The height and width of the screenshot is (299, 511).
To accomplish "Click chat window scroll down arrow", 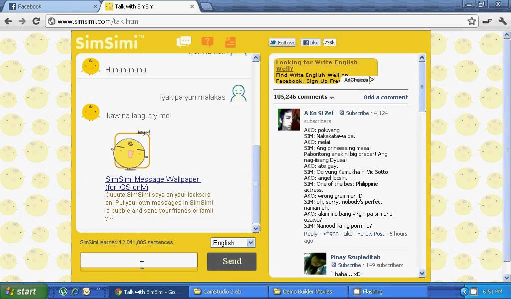I will [x=256, y=228].
